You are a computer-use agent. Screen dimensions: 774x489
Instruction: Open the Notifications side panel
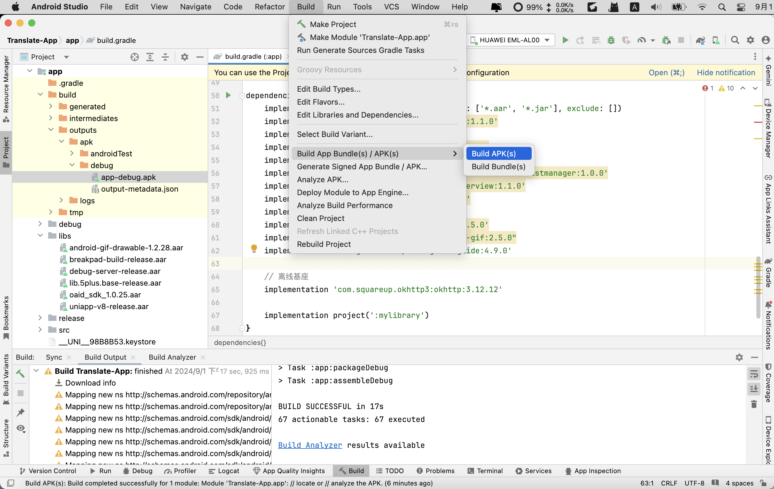[x=768, y=325]
